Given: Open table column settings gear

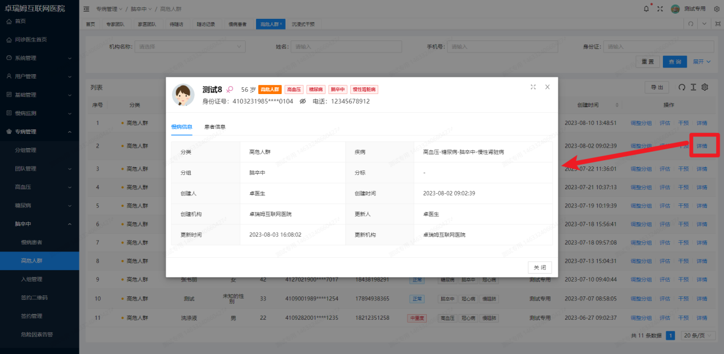Looking at the screenshot, I should [705, 87].
